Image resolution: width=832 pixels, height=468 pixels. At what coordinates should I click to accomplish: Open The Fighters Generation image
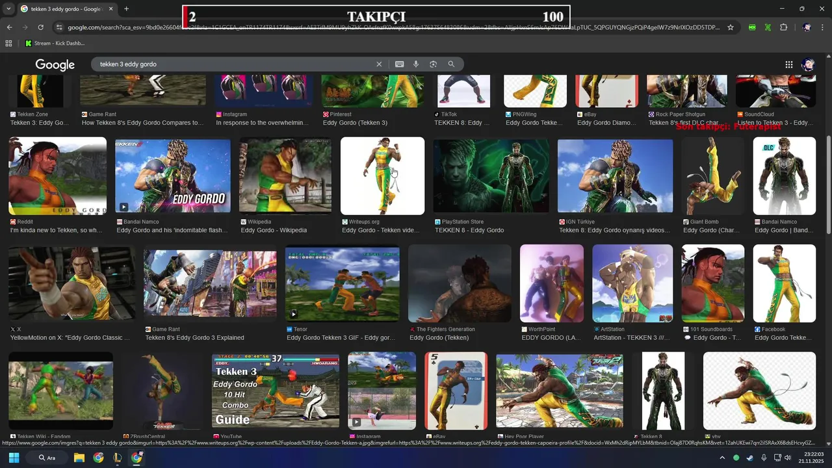point(460,283)
